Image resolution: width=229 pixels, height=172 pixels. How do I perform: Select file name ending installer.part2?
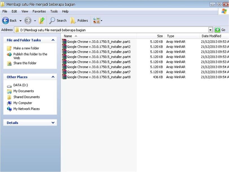click(x=99, y=47)
